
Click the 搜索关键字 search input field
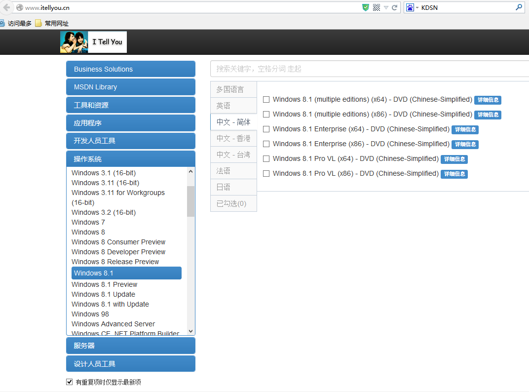pos(369,69)
